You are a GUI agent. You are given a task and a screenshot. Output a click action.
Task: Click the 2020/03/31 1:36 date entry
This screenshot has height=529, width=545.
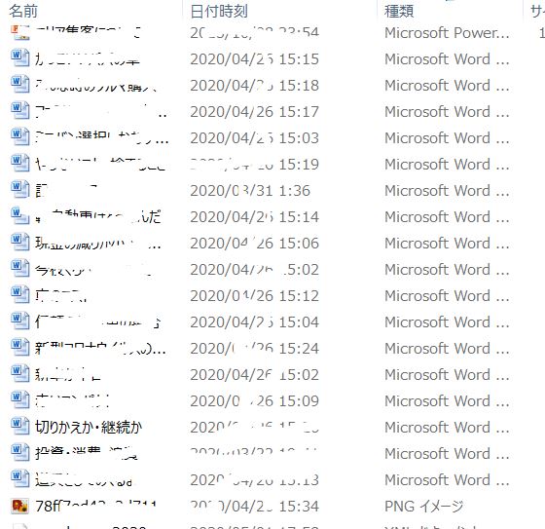tap(250, 190)
